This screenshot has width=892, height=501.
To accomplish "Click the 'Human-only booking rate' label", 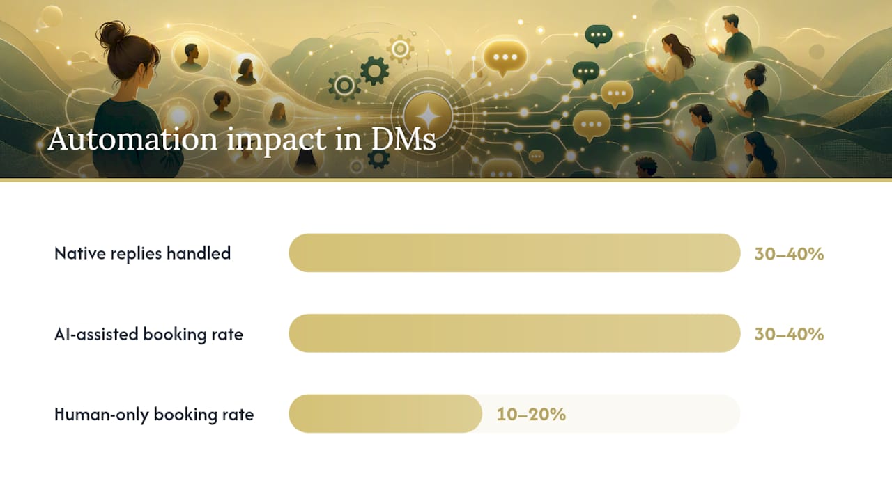I will click(x=154, y=415).
